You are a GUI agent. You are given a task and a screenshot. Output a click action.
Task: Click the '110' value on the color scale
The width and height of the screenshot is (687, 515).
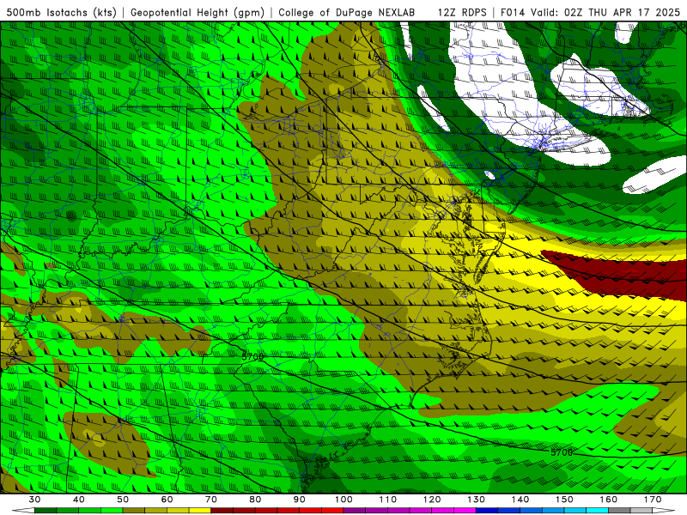388,500
